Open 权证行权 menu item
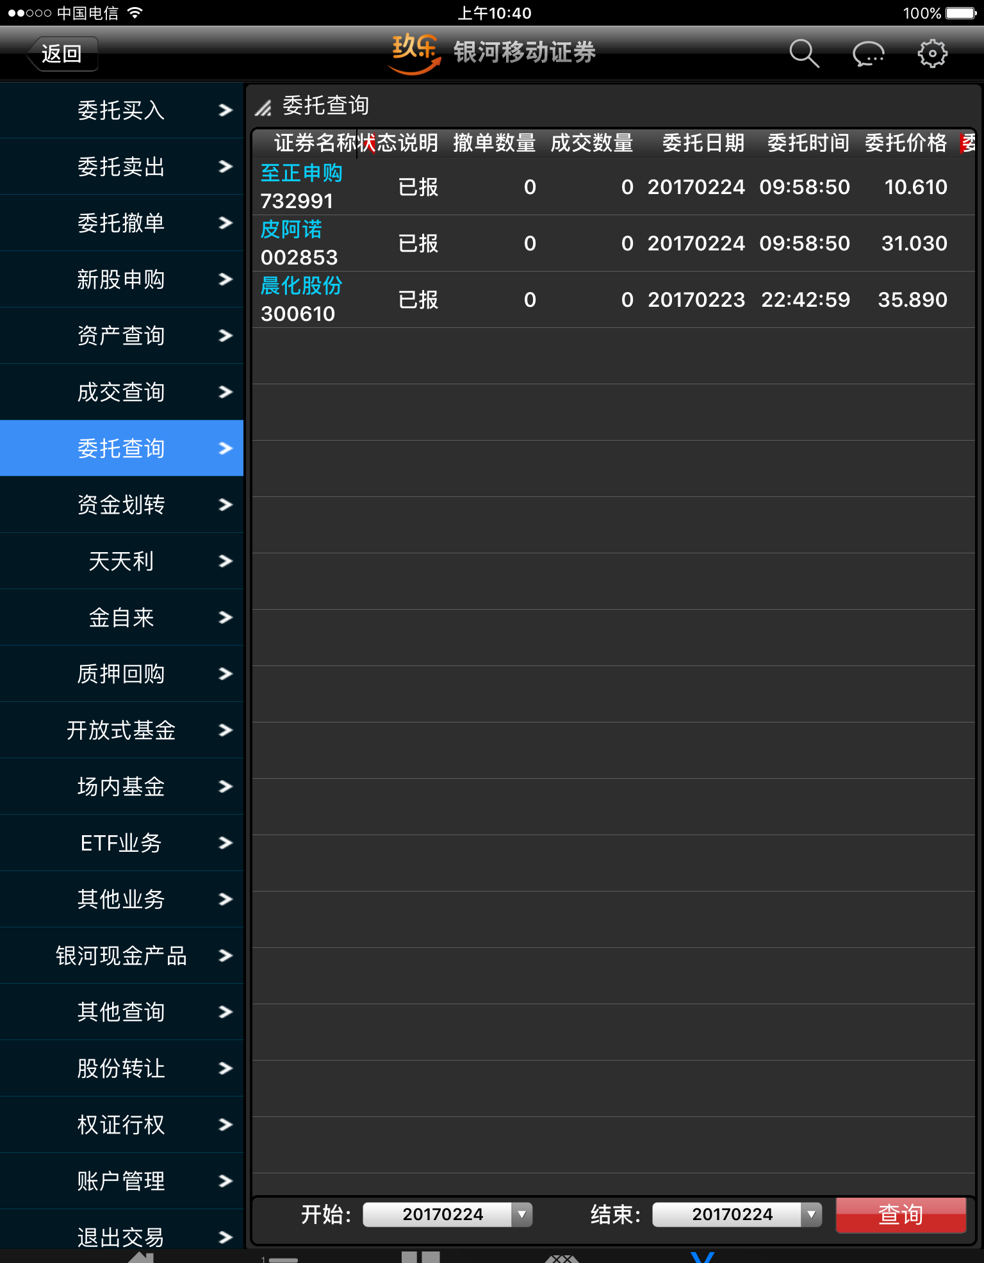984x1263 pixels. 122,1125
